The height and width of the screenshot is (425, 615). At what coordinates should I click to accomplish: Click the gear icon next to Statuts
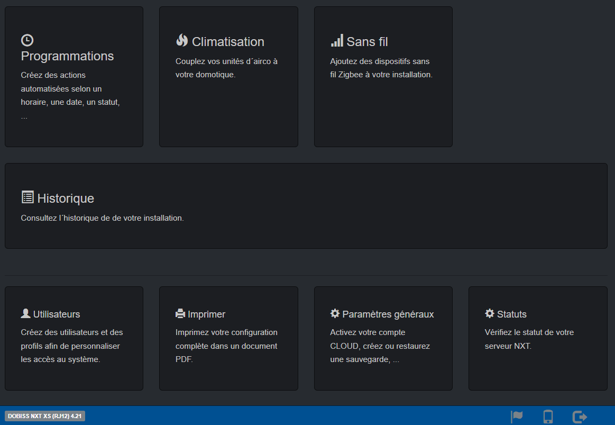[x=490, y=313]
